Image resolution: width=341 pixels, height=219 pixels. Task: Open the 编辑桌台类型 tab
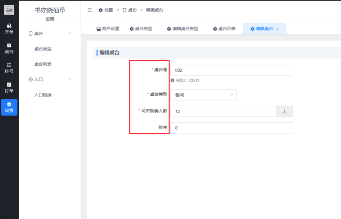[182, 29]
